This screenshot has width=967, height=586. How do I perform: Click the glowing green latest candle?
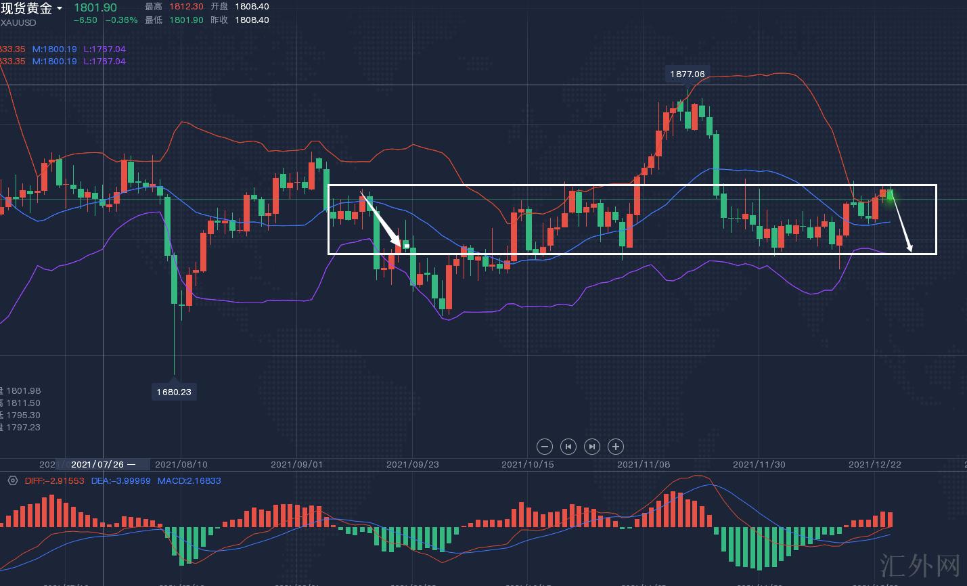tap(890, 195)
